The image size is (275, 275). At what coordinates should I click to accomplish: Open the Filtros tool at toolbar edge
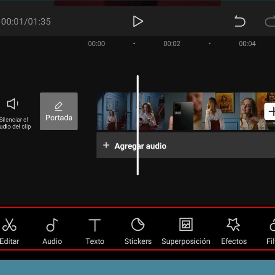click(271, 231)
